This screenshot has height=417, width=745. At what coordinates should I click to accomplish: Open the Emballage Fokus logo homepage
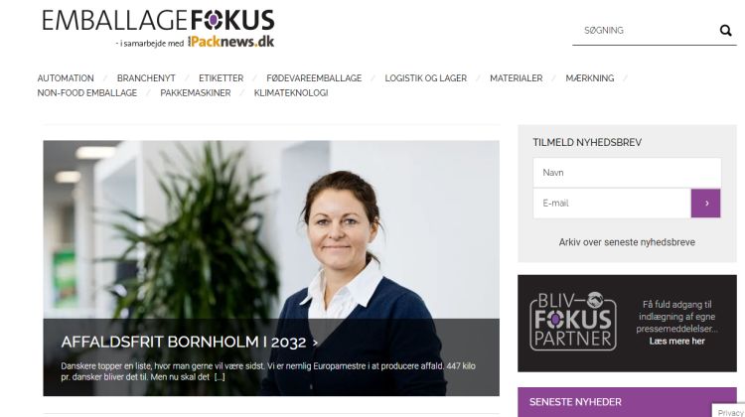(158, 22)
